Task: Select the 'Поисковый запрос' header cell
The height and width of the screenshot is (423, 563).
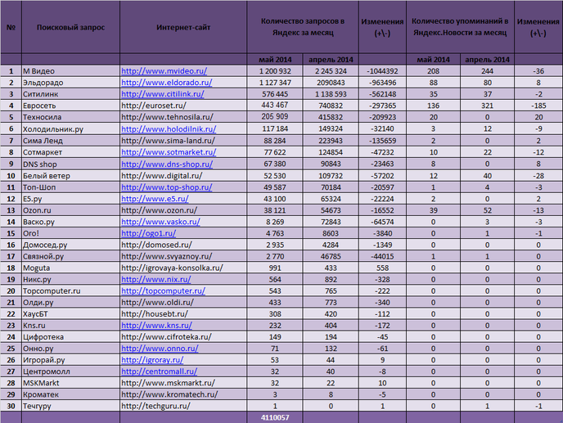Action: 70,27
